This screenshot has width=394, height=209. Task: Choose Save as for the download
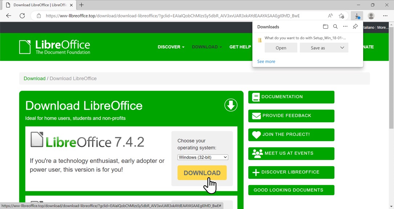pyautogui.click(x=318, y=48)
